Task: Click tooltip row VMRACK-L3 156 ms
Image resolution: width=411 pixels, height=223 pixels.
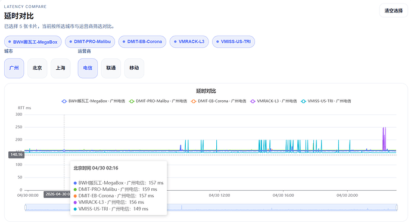Action: click(109, 203)
